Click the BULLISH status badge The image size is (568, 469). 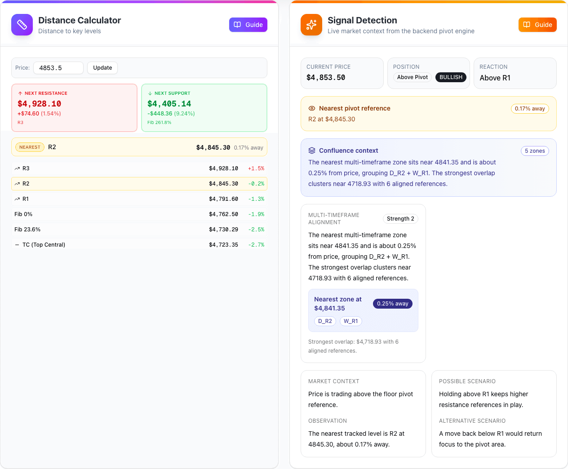pyautogui.click(x=451, y=77)
